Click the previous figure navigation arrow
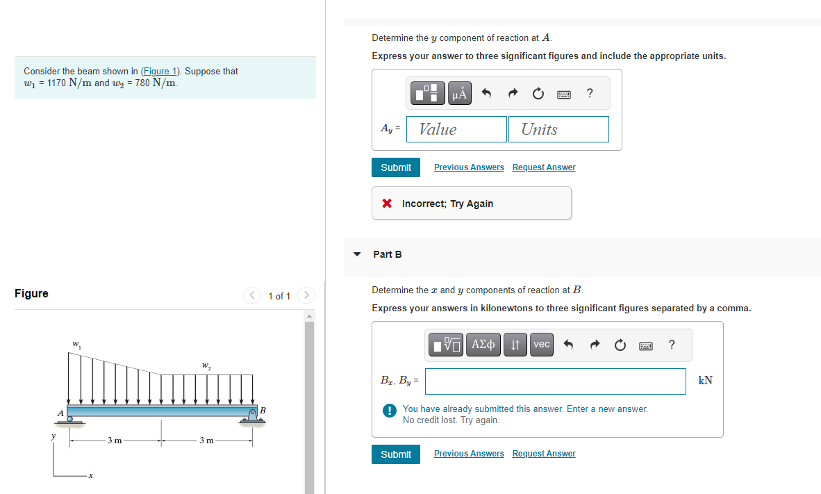 tap(251, 295)
